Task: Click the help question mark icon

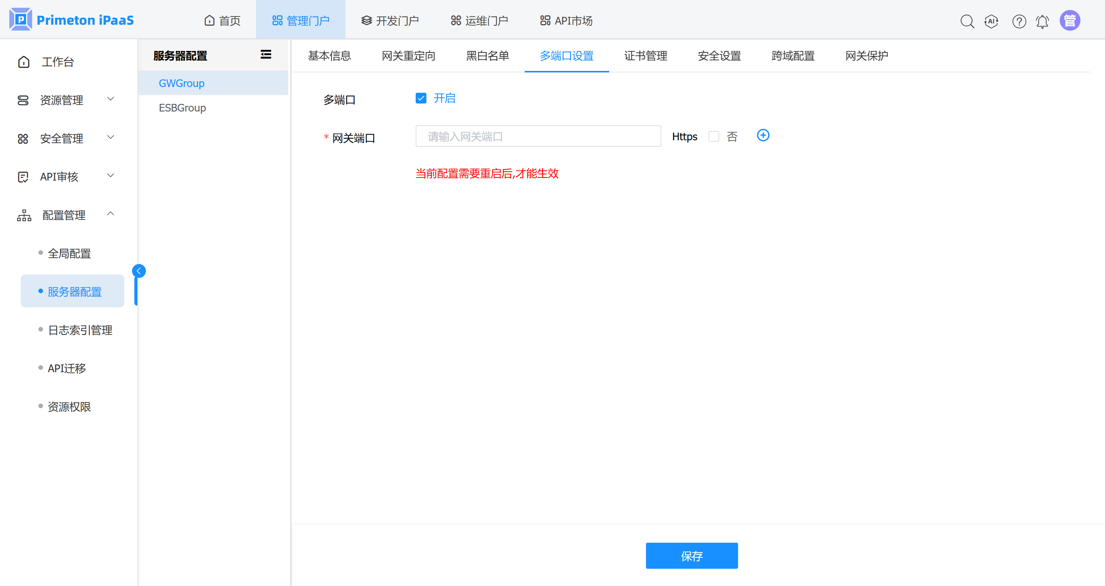Action: click(x=1019, y=21)
